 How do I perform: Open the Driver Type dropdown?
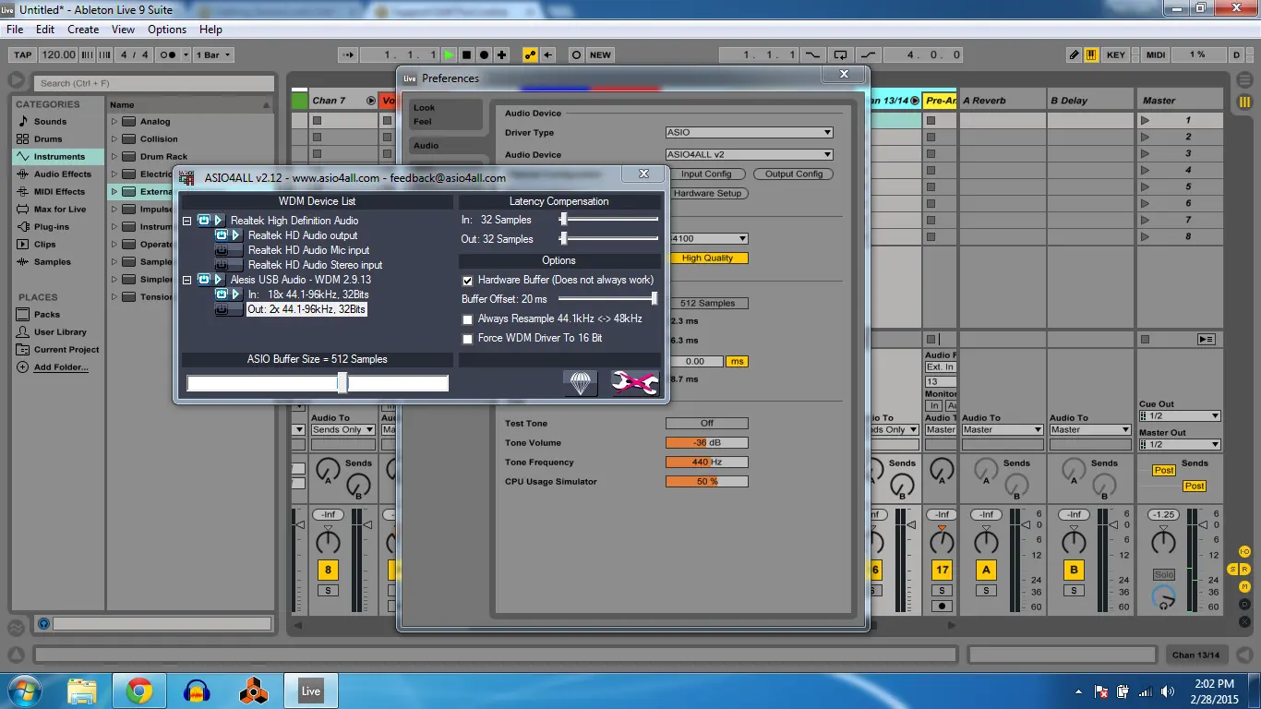click(750, 132)
